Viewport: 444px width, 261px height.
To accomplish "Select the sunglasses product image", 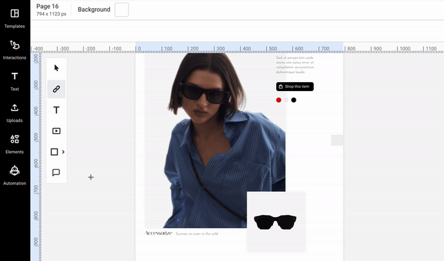I will point(276,222).
